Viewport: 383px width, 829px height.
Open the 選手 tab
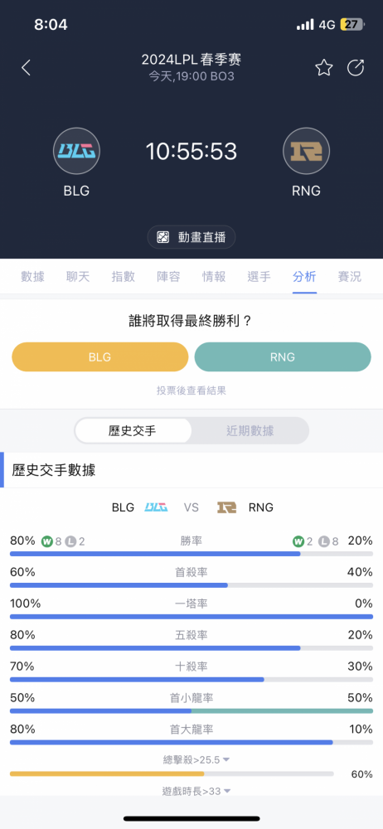point(259,277)
